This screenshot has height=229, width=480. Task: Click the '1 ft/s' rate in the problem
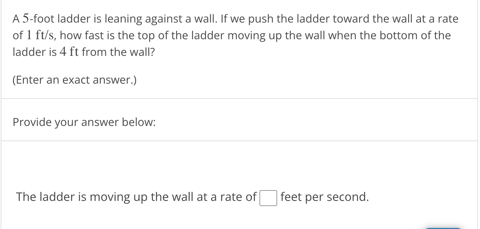pyautogui.click(x=41, y=35)
